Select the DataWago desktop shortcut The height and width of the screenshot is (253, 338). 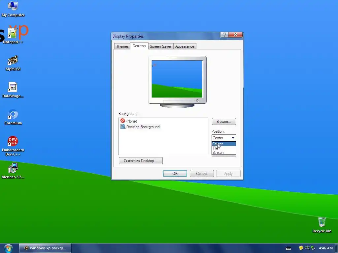[x=13, y=90]
